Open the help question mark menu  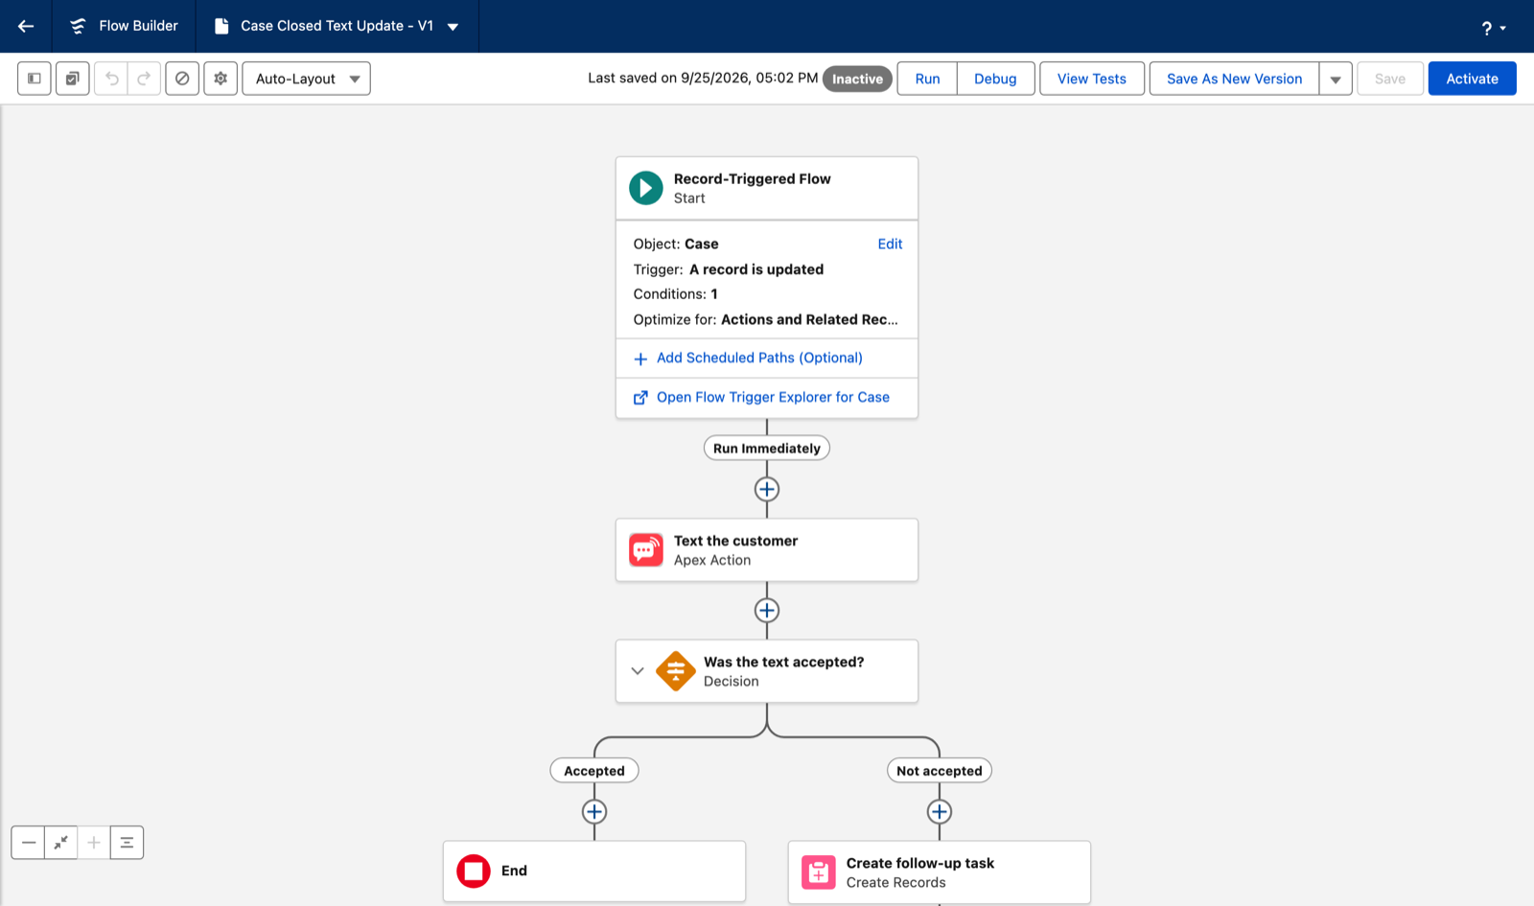pyautogui.click(x=1493, y=28)
